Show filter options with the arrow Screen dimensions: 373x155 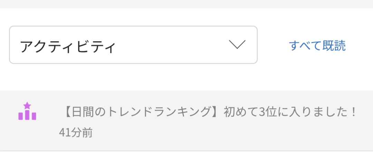pos(237,45)
